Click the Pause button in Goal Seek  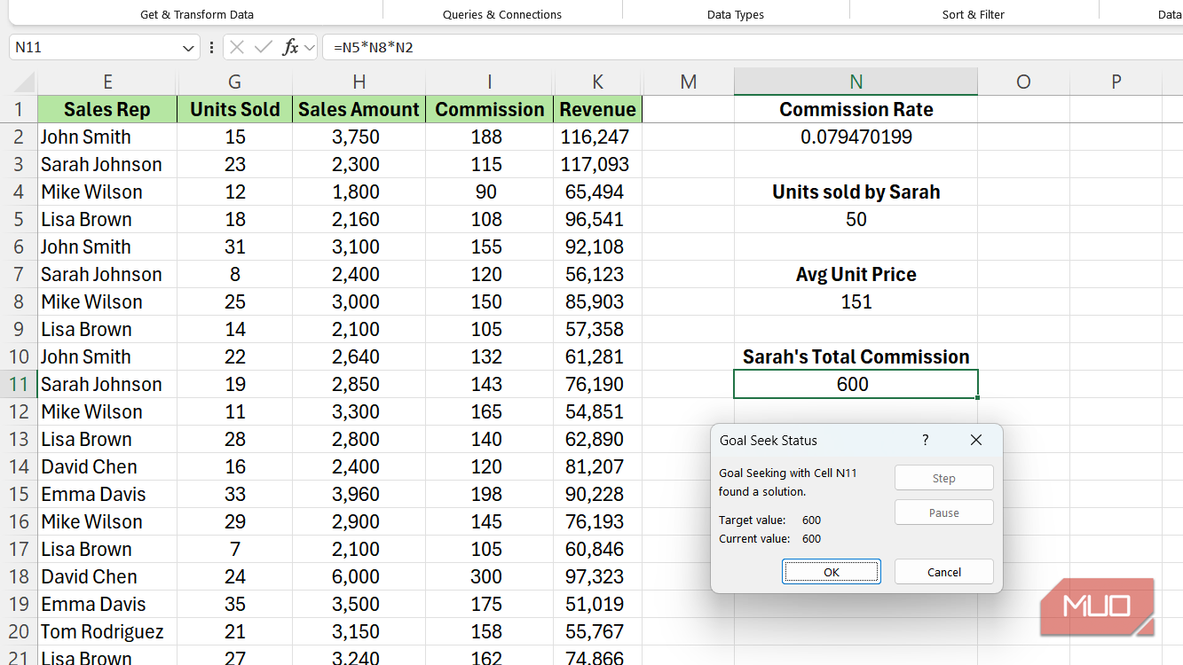click(x=944, y=512)
